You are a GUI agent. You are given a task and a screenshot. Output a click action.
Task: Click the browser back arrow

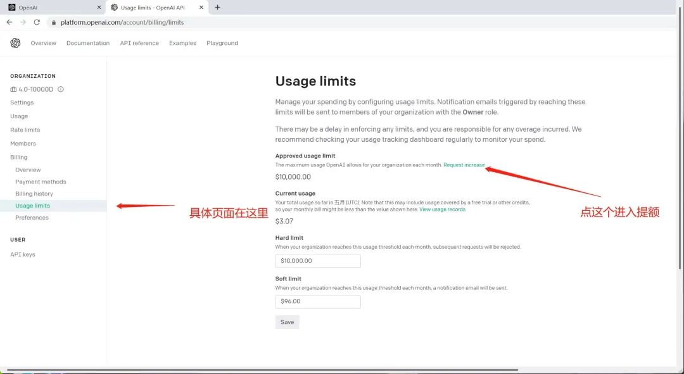click(x=9, y=22)
